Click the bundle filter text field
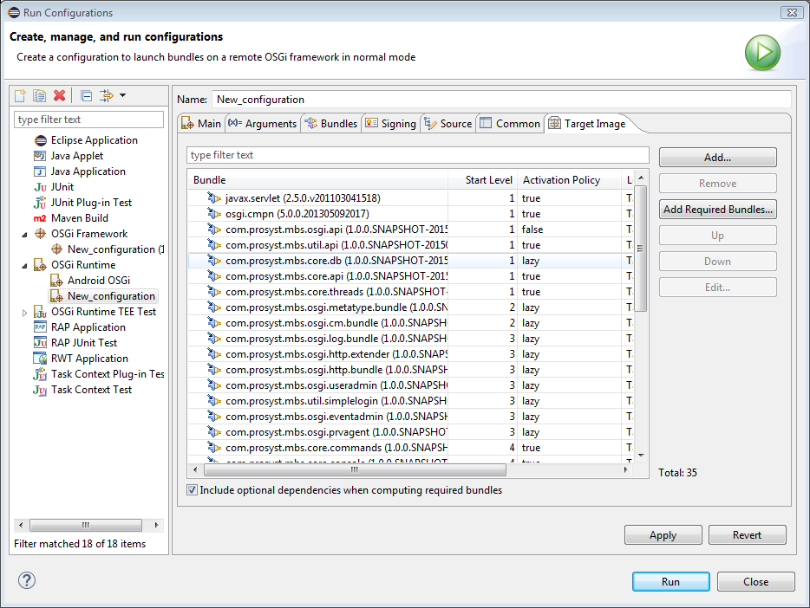 click(417, 155)
